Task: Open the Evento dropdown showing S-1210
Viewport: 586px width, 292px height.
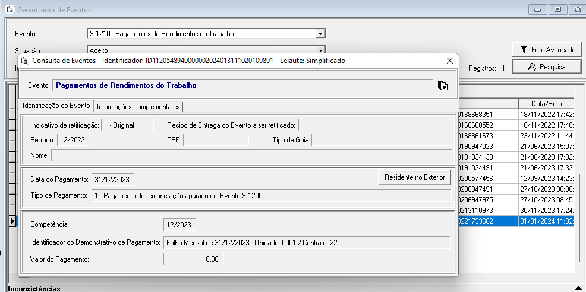Action: (320, 34)
